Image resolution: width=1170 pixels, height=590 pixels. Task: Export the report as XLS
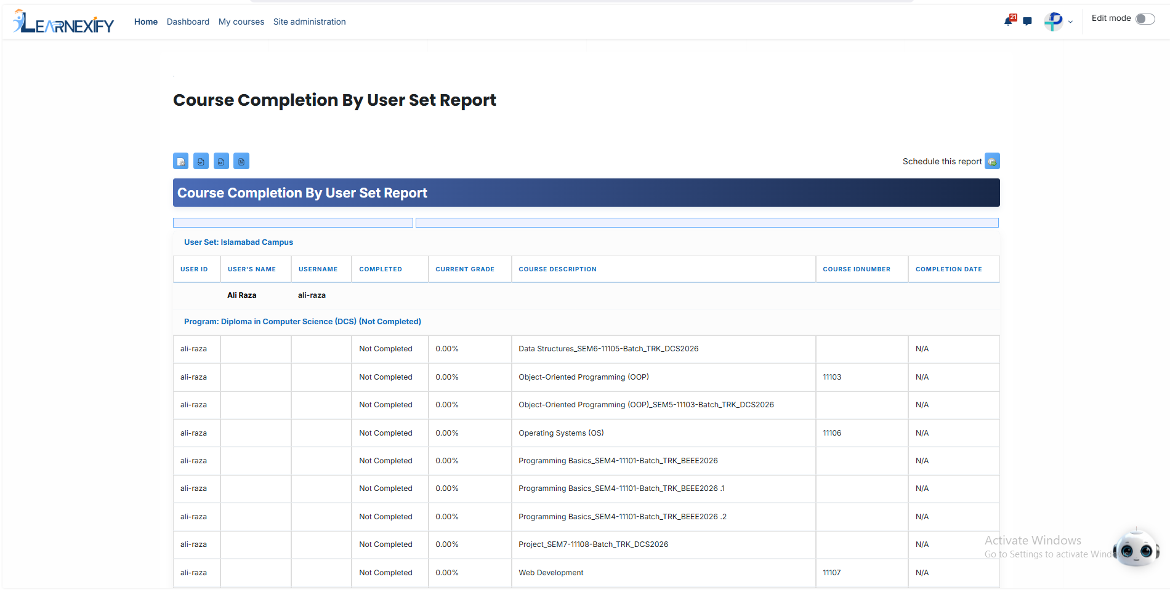[x=221, y=161]
